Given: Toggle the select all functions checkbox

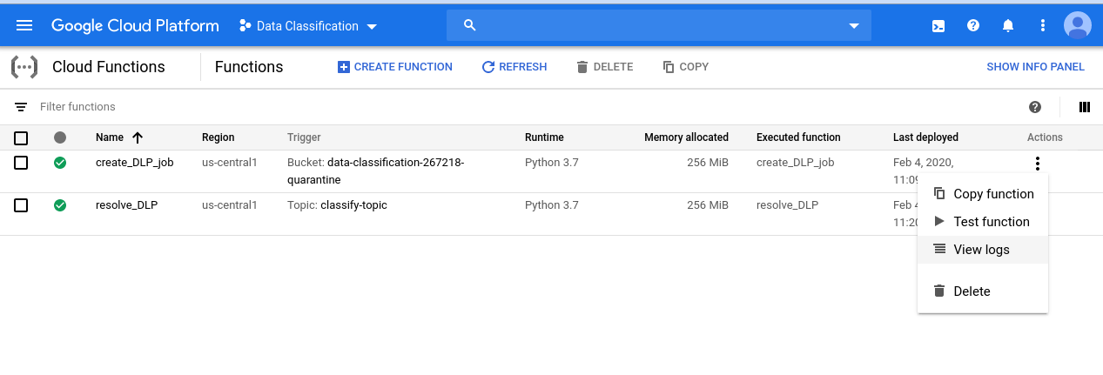Looking at the screenshot, I should coord(22,137).
